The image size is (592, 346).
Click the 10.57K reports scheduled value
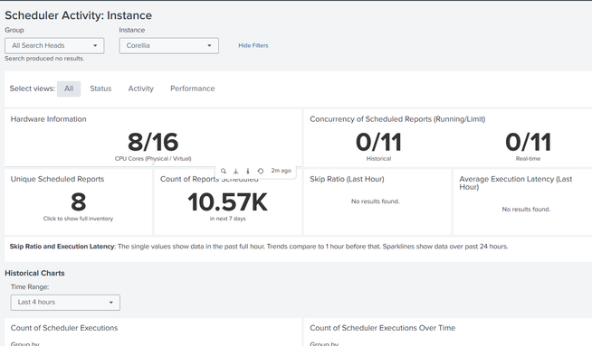(228, 202)
